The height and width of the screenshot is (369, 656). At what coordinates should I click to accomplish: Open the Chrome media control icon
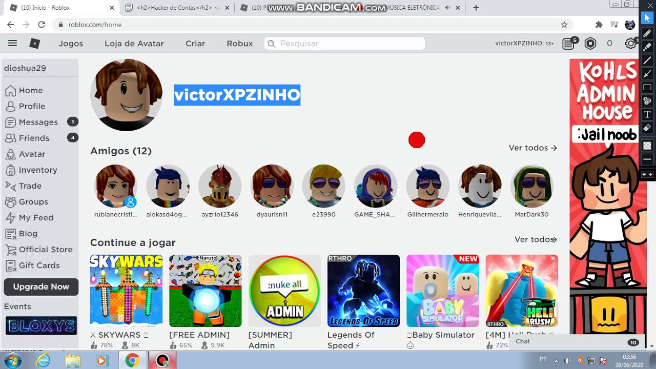[x=614, y=25]
